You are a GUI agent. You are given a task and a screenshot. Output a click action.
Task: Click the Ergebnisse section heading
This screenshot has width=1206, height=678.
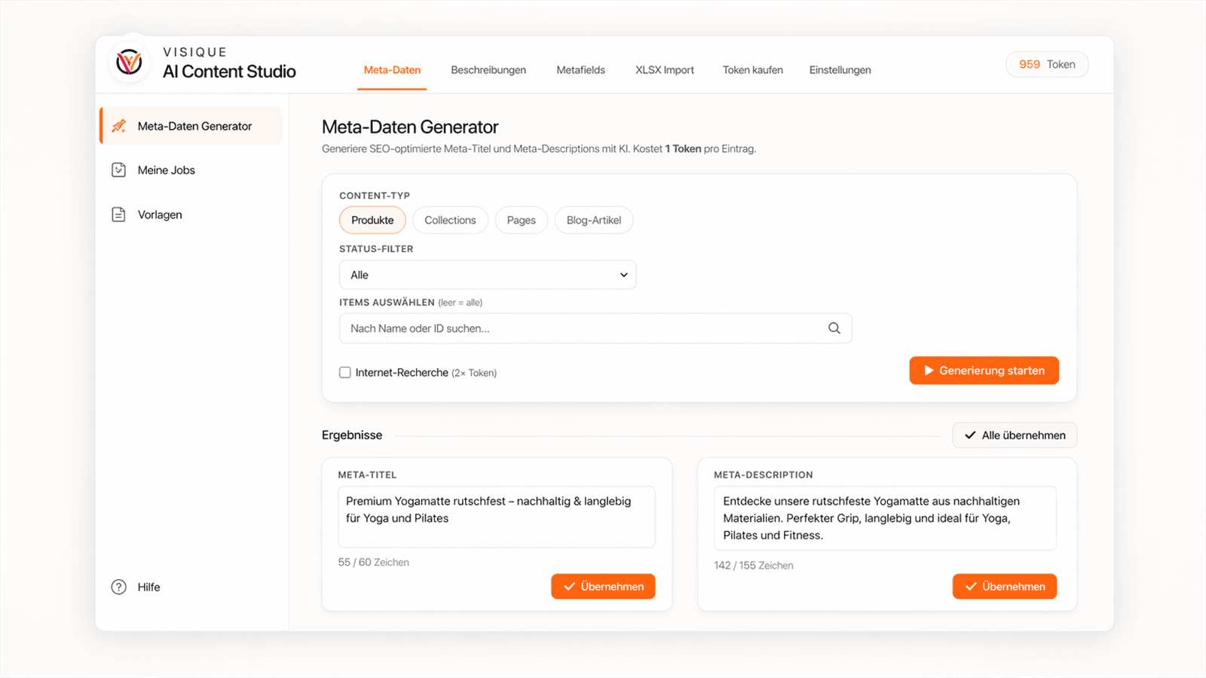[352, 435]
